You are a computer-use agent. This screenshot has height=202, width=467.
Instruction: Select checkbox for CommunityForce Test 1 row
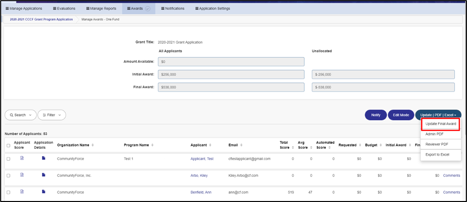point(8,159)
